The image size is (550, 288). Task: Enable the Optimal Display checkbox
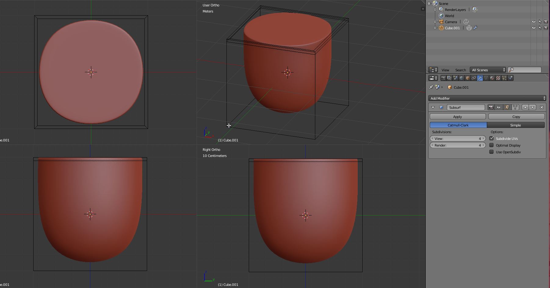(x=491, y=145)
